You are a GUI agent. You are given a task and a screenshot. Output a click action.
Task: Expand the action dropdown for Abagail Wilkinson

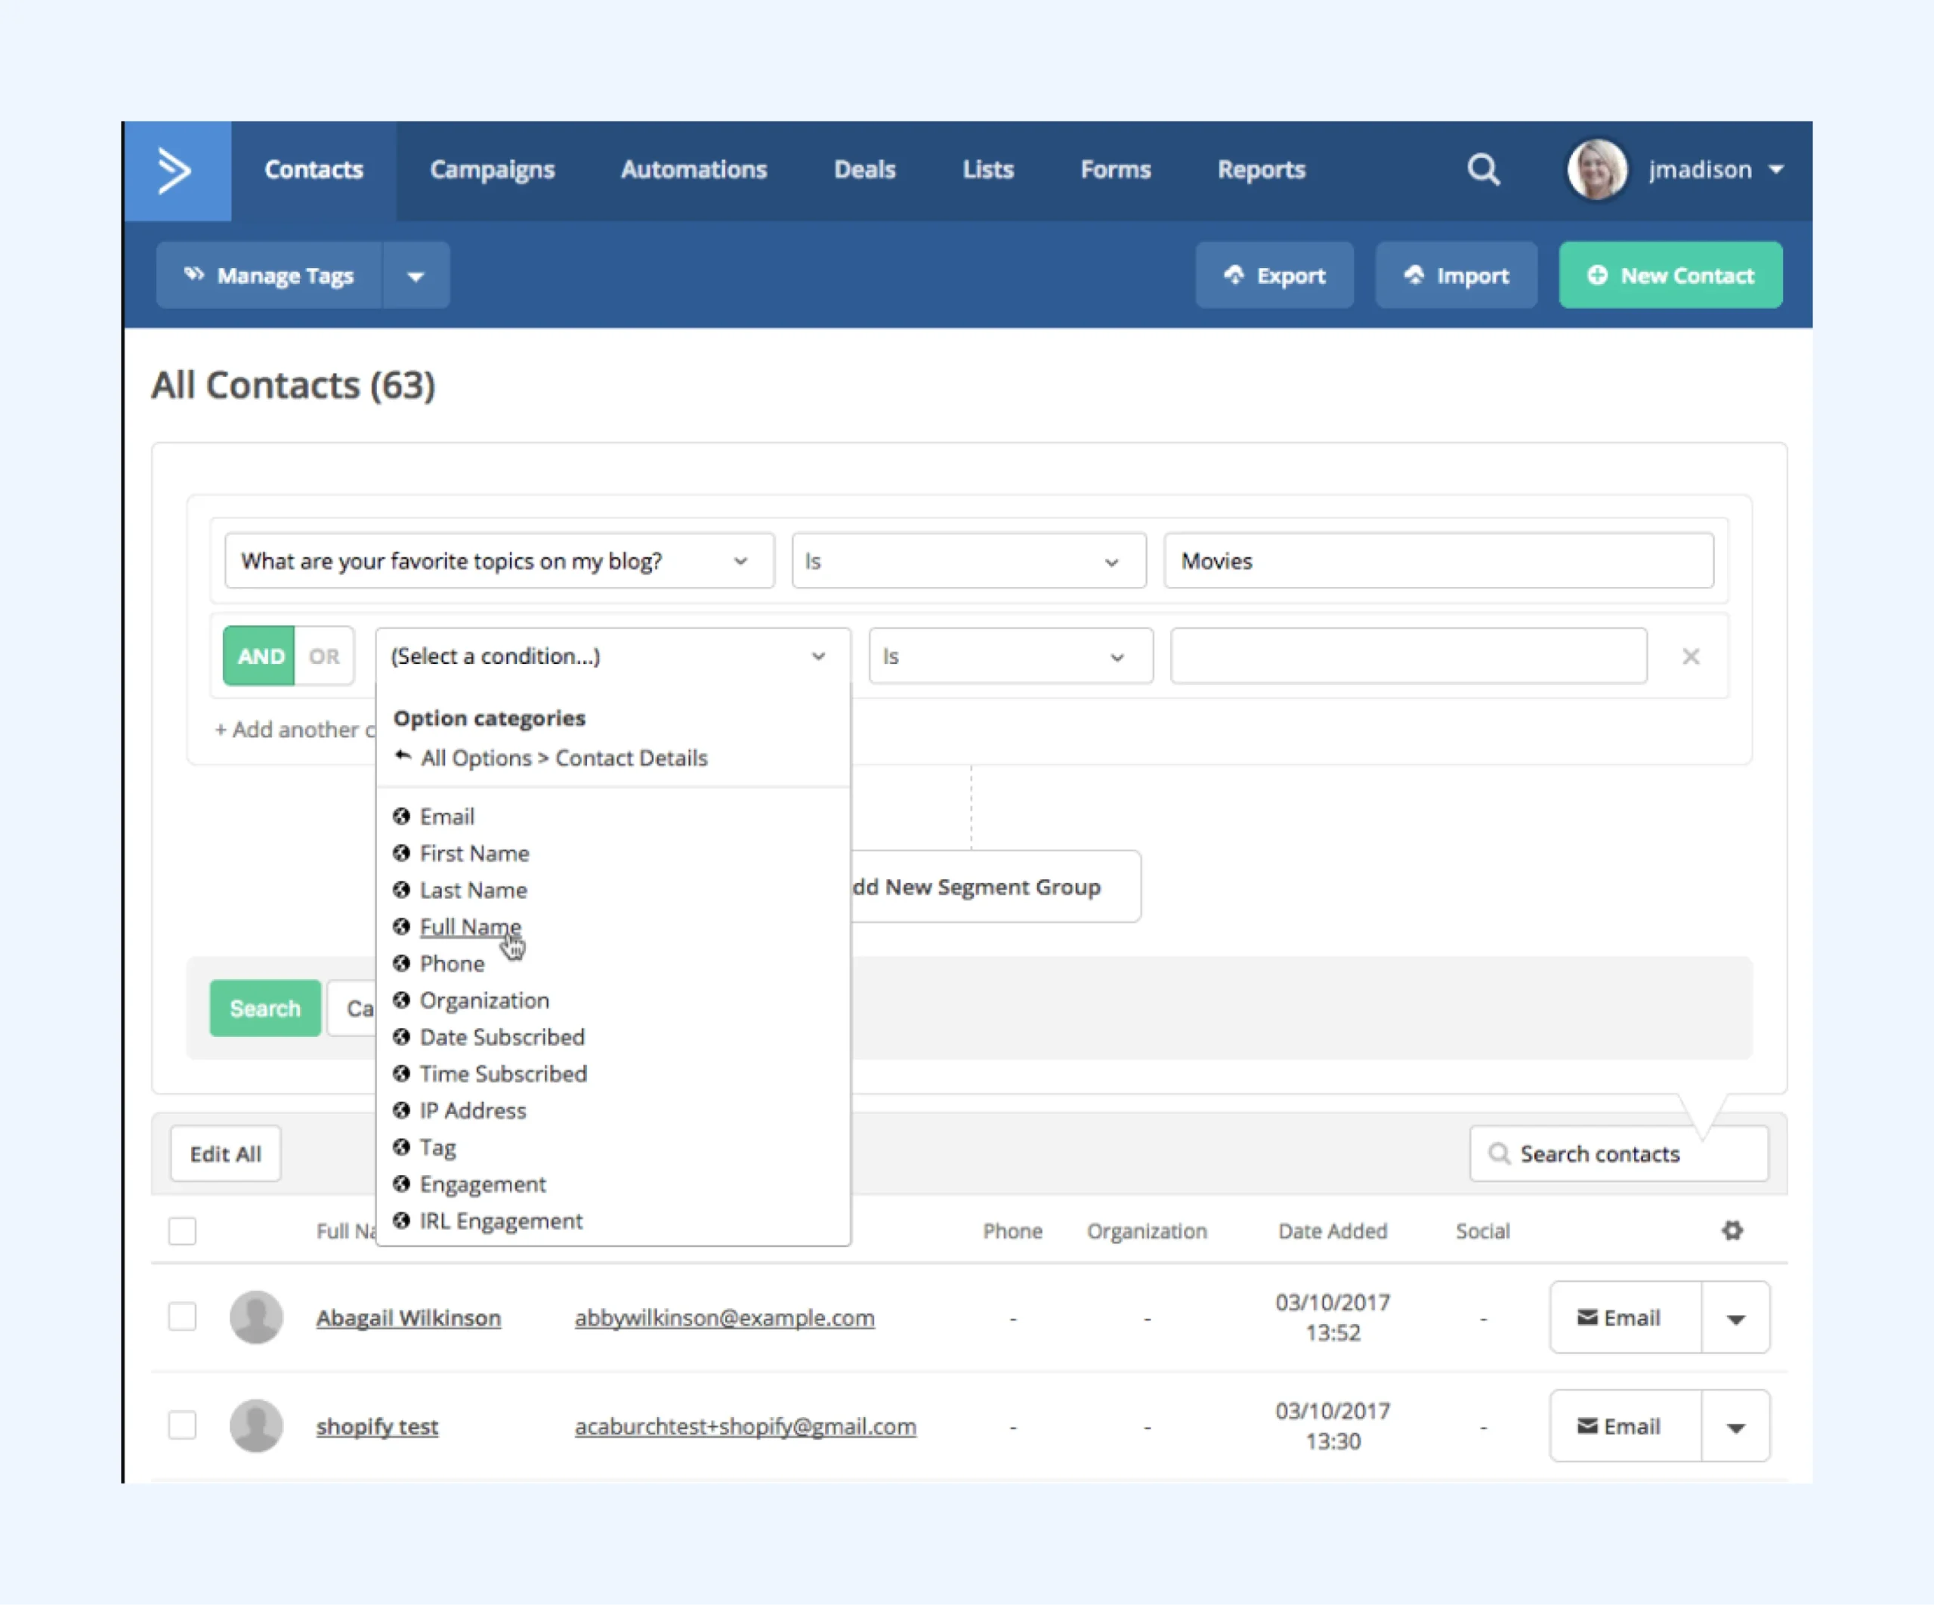coord(1736,1318)
